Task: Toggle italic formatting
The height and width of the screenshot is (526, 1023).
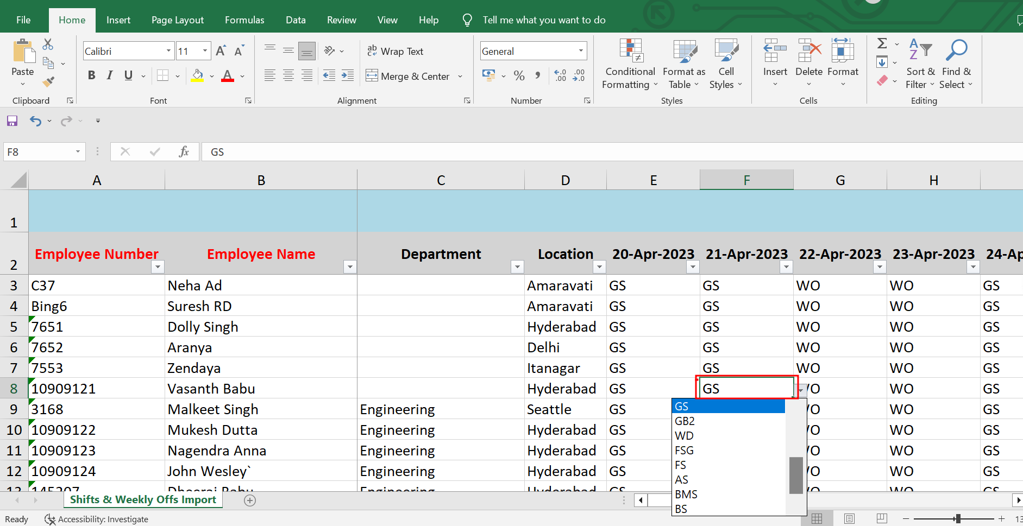Action: (109, 75)
